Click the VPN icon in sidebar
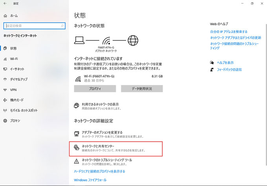This screenshot has width=267, height=186. click(5, 90)
